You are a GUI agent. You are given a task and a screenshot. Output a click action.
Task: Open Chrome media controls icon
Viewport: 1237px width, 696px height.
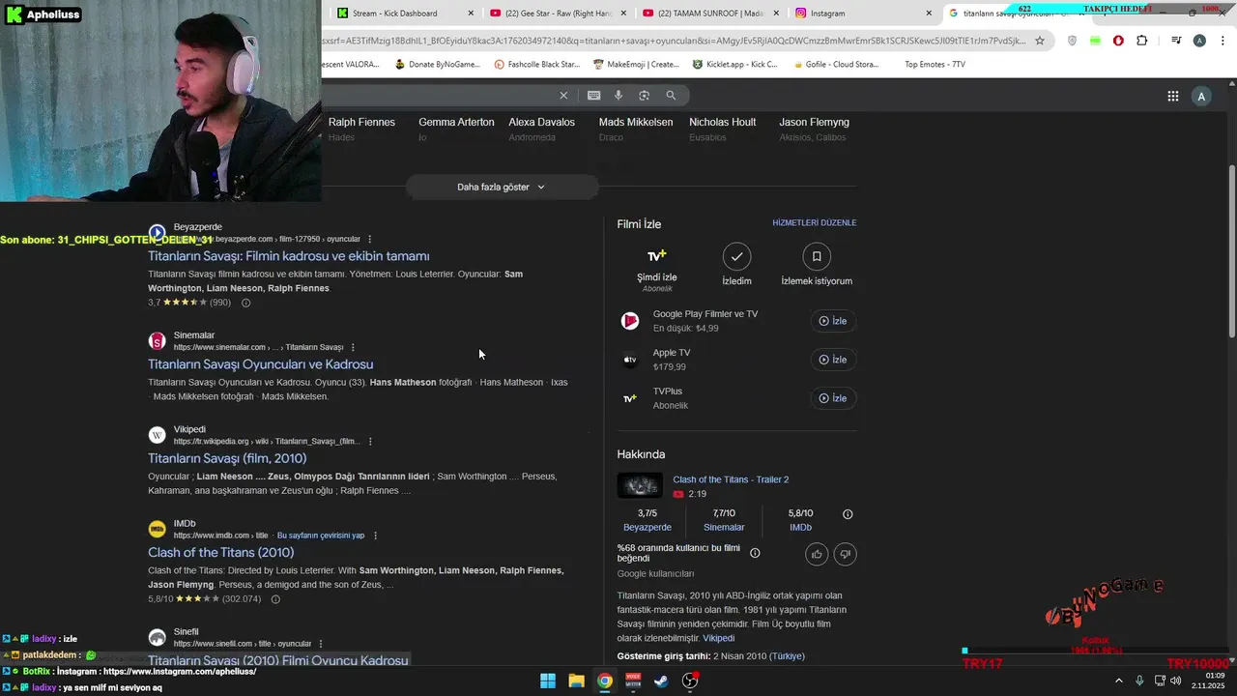pos(1176,41)
